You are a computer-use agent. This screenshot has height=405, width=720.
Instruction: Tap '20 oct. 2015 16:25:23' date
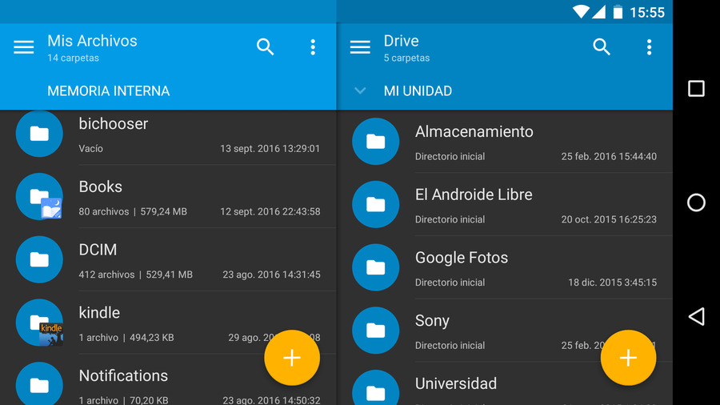pos(609,219)
